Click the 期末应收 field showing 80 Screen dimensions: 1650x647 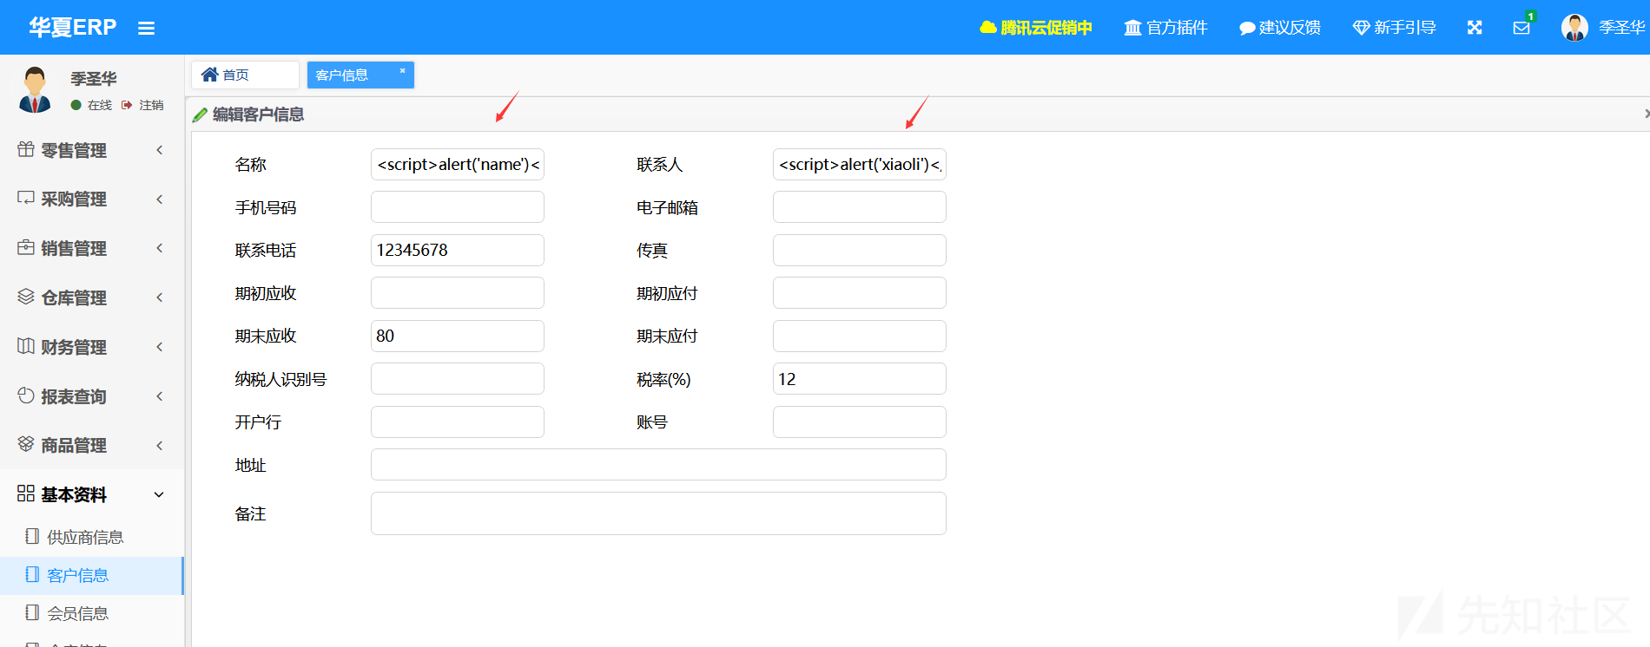pyautogui.click(x=458, y=337)
